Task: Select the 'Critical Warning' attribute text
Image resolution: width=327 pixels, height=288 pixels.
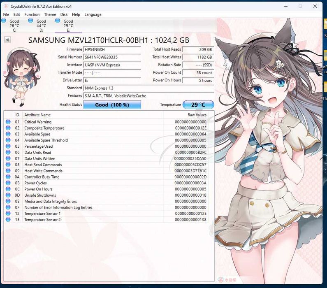Action: point(38,122)
